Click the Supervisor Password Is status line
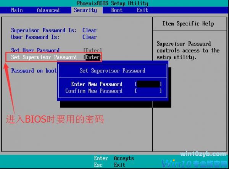229x169 pixels. [54, 30]
